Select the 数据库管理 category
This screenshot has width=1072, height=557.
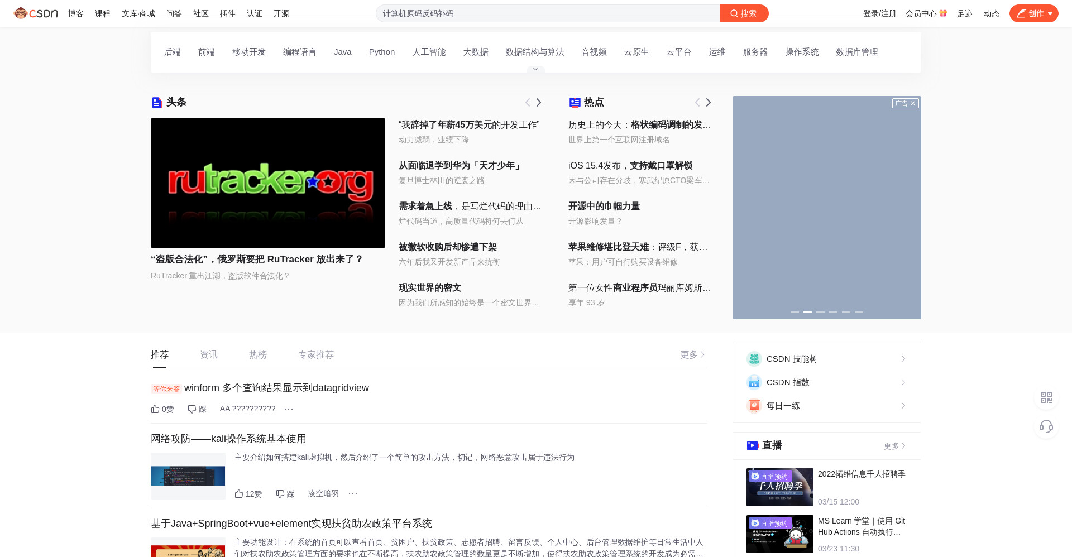tap(856, 52)
